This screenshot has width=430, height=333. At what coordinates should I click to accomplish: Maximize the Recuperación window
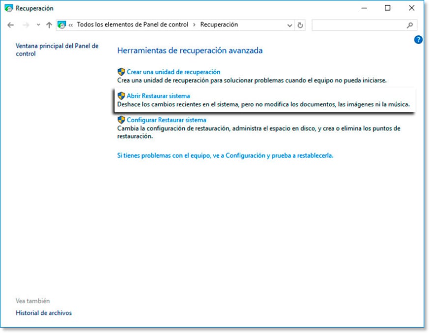click(388, 8)
